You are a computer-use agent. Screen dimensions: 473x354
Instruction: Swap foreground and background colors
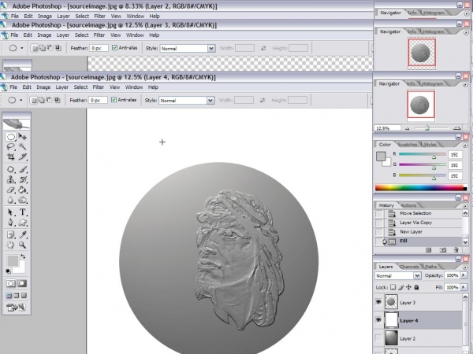23,256
